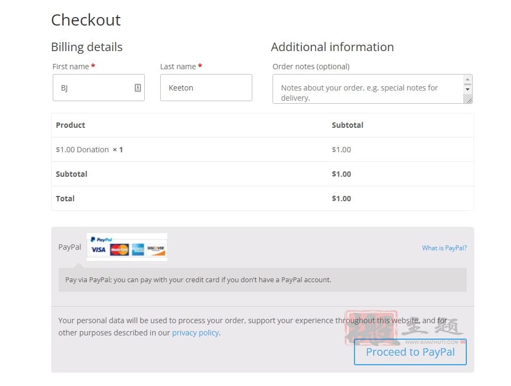Click into the Order notes text area
This screenshot has height=386, width=511.
tap(368, 89)
